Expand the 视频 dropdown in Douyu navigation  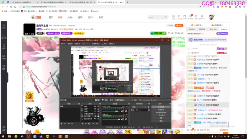click(x=80, y=17)
